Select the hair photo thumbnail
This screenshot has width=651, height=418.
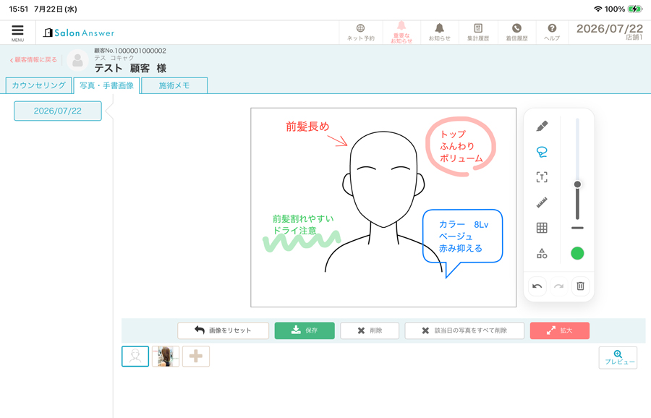tap(166, 356)
